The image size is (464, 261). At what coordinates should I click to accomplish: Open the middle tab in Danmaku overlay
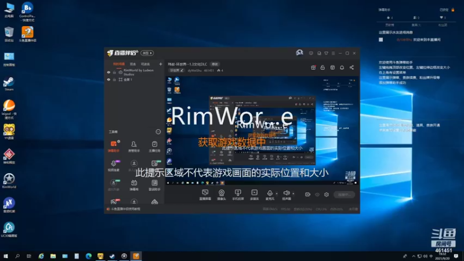(416, 25)
